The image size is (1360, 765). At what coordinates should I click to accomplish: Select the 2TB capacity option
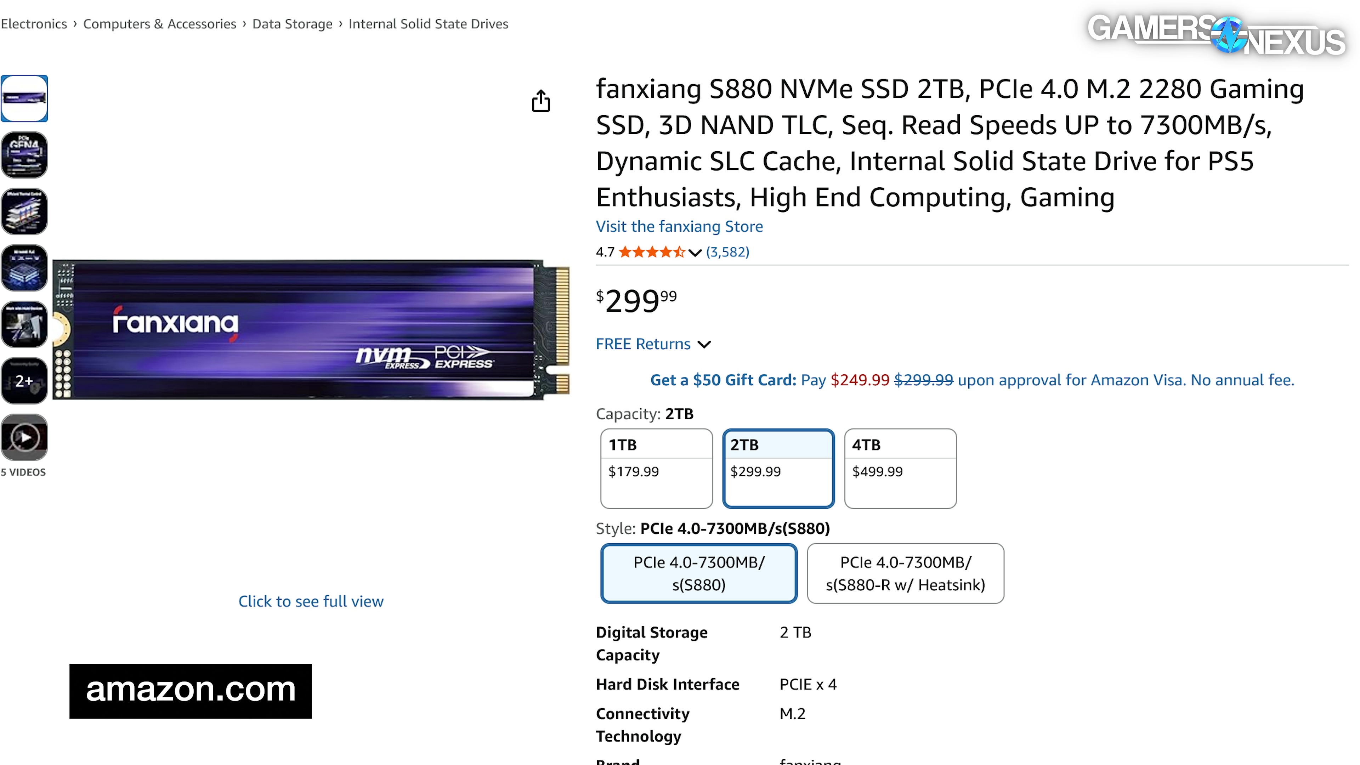[x=778, y=468]
